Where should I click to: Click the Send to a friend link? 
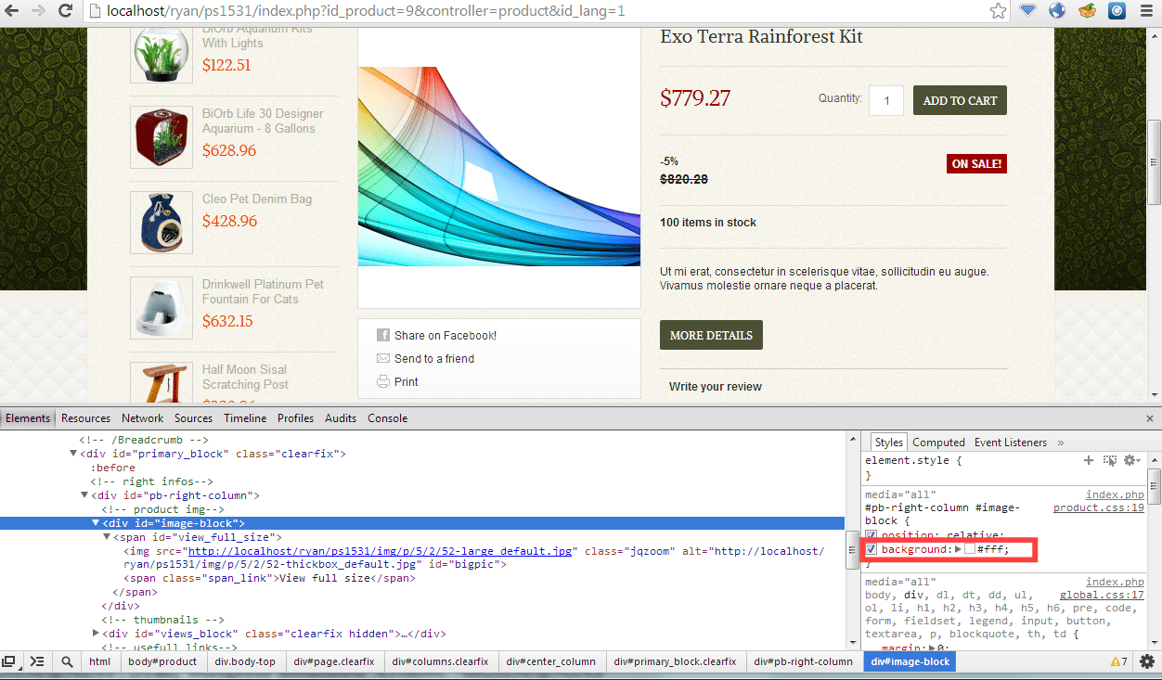(x=434, y=359)
